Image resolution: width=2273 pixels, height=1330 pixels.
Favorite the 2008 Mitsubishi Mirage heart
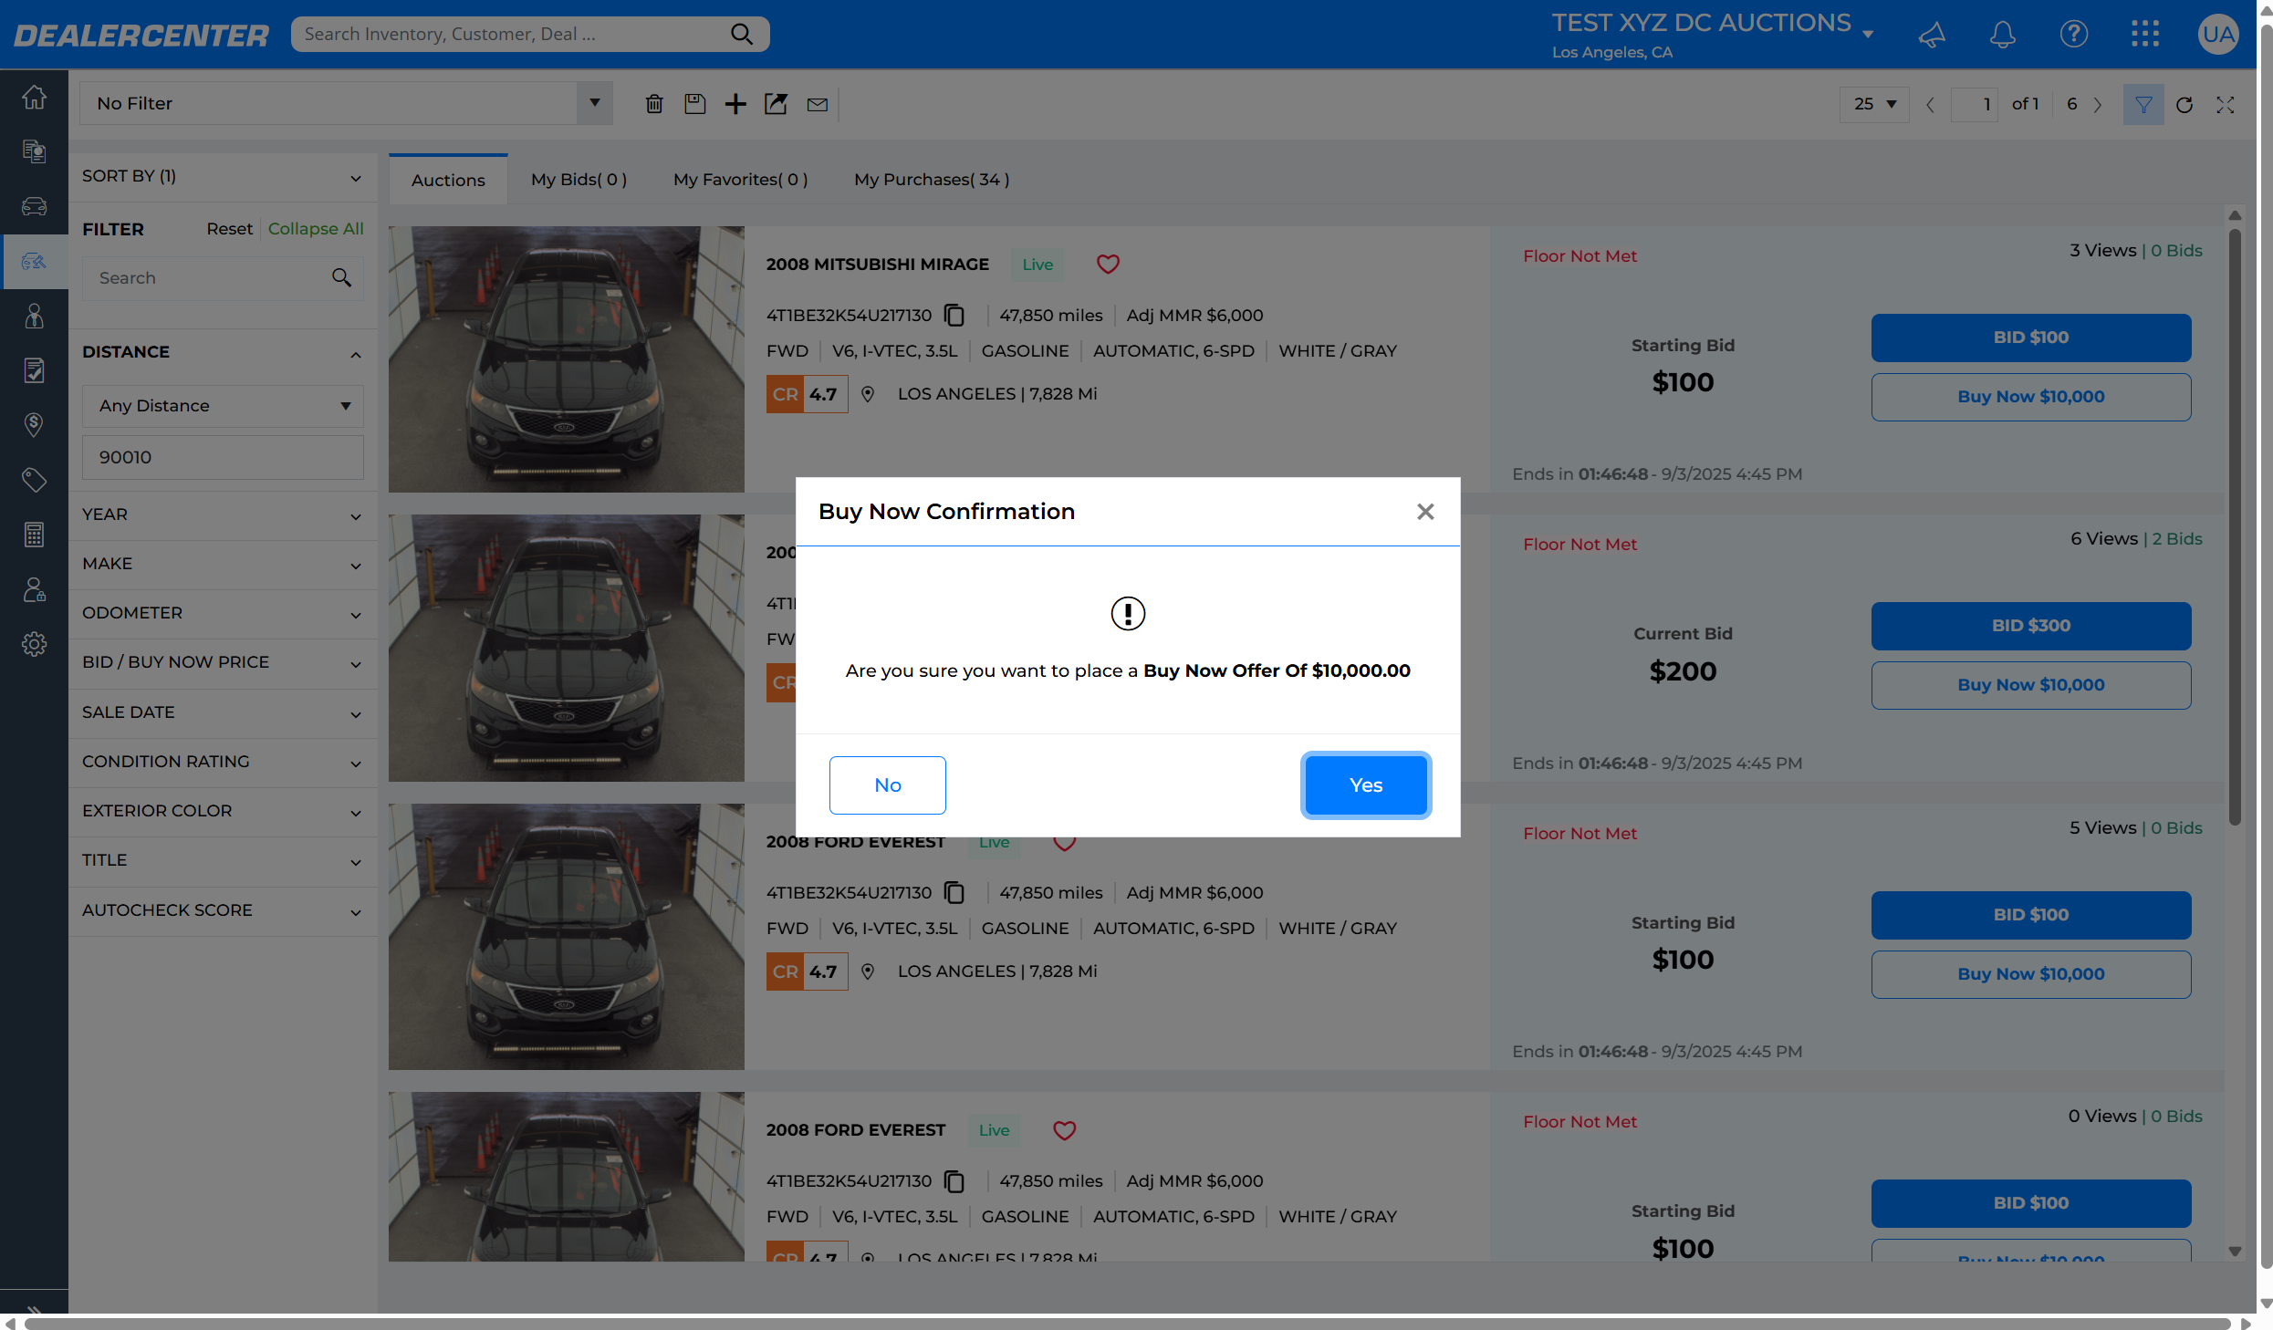1108,265
